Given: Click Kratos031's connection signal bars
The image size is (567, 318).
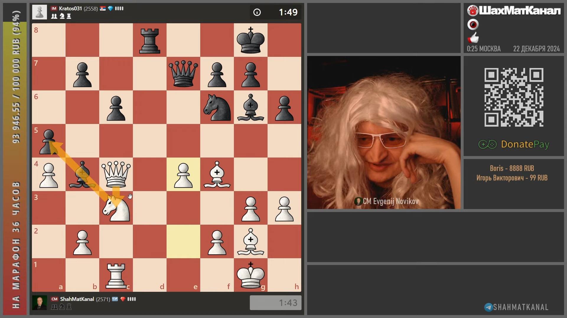Looking at the screenshot, I should tap(119, 9).
